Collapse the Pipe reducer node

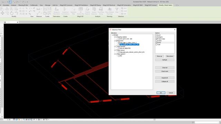click(x=115, y=50)
